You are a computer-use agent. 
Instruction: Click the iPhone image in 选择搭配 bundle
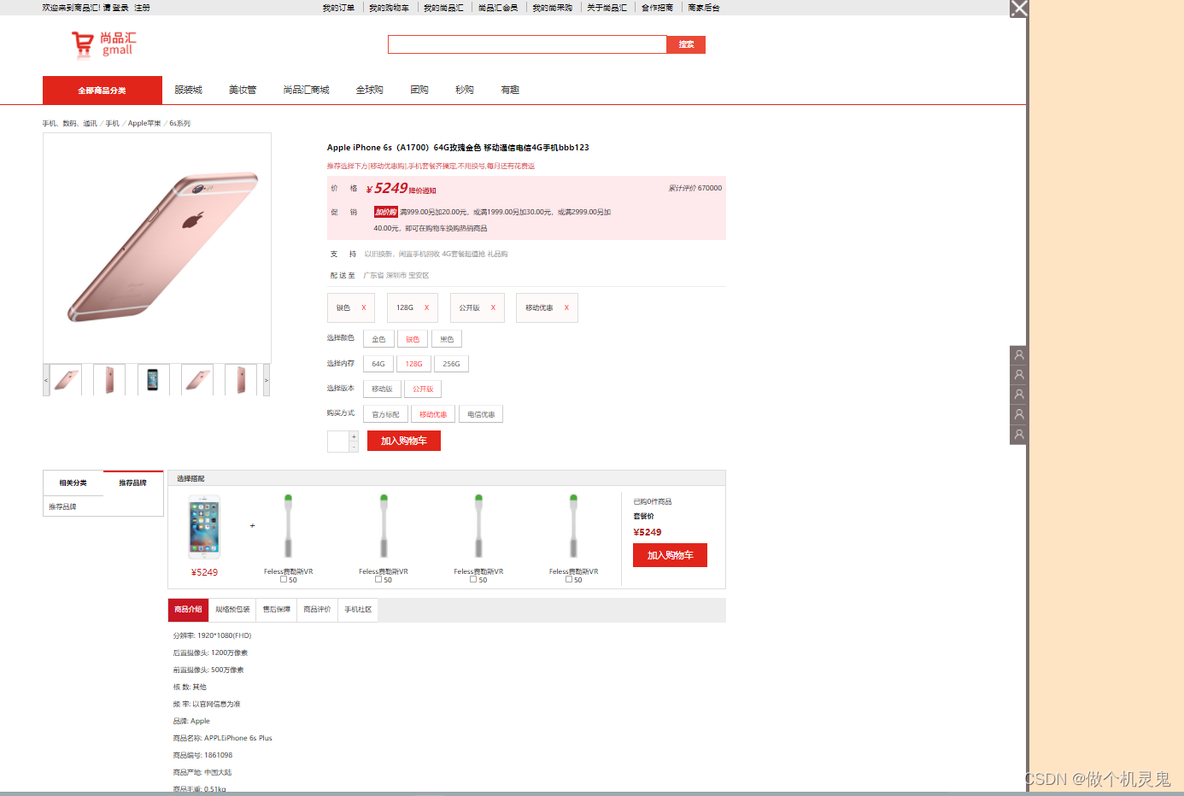(204, 527)
